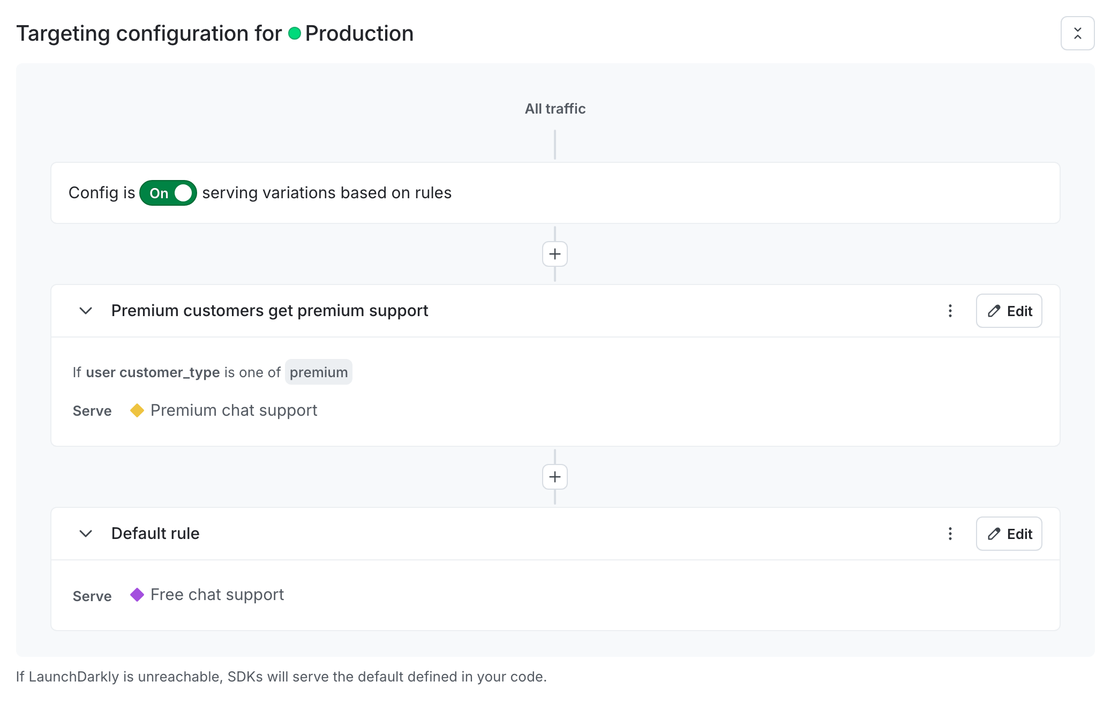Click 'user customer_type' attribute text
Image resolution: width=1111 pixels, height=719 pixels.
[x=153, y=372]
